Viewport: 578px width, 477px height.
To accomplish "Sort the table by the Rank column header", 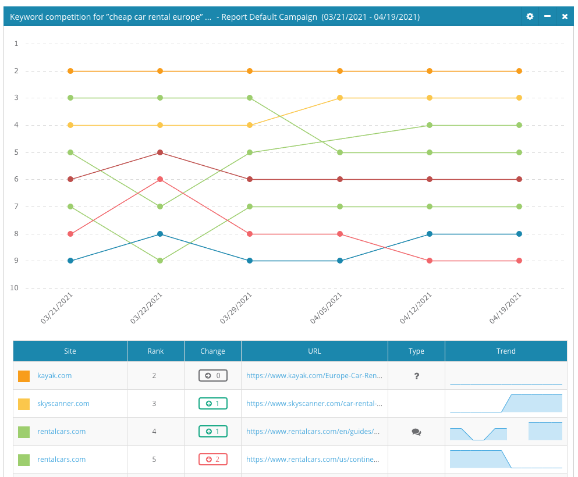I will (x=155, y=351).
